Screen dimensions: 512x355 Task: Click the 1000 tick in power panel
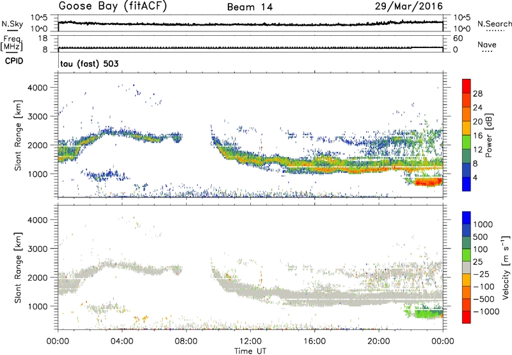(x=37, y=174)
